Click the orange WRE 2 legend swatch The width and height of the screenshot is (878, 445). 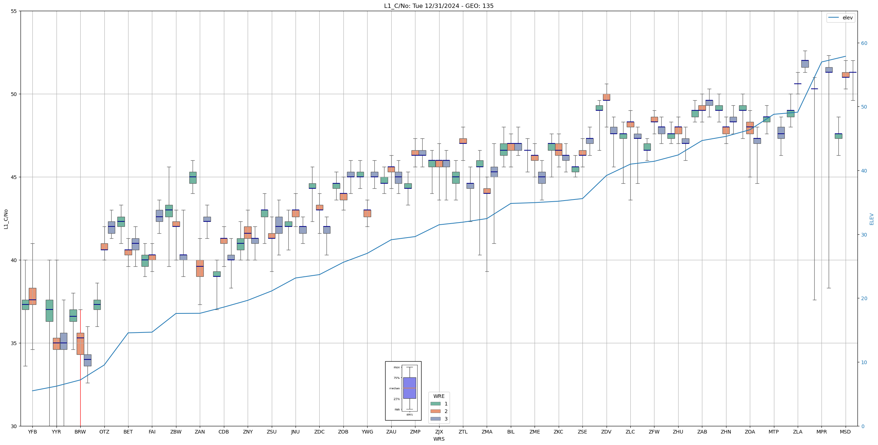435,411
